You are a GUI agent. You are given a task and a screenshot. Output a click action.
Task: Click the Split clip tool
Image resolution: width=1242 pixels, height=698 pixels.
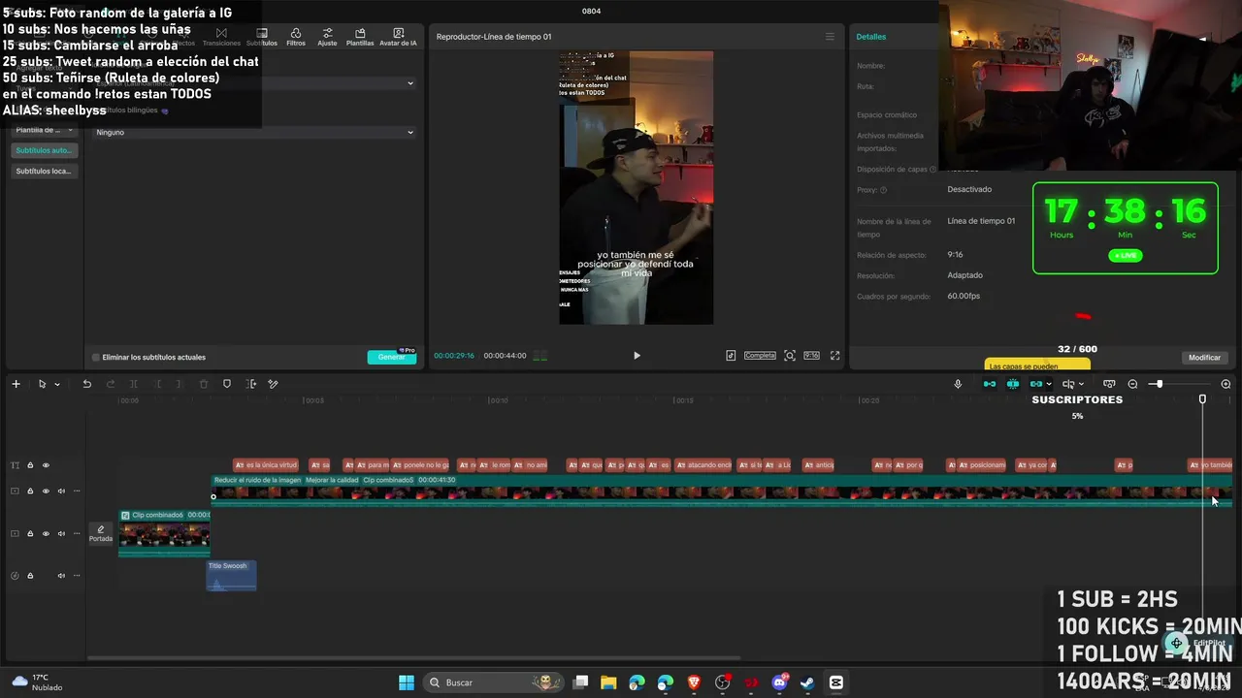[134, 384]
